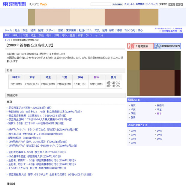The image size is (186, 186).
Task: Open article 1万612人が合格 都立高・高専推薦
Action: [37, 168]
